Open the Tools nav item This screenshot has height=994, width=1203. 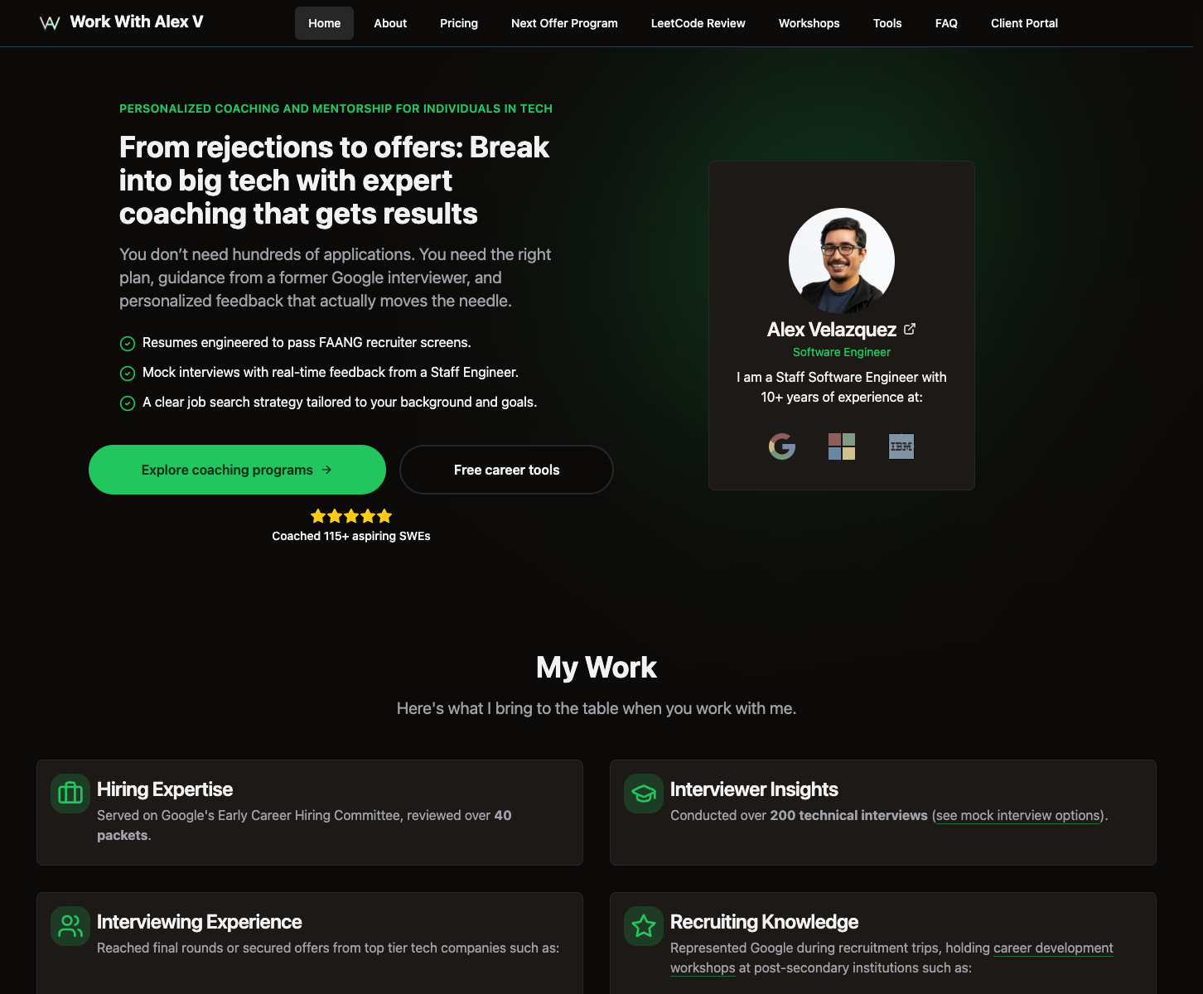[887, 23]
